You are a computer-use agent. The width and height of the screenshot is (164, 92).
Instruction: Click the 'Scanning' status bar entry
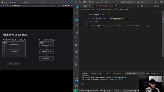tap(116, 91)
